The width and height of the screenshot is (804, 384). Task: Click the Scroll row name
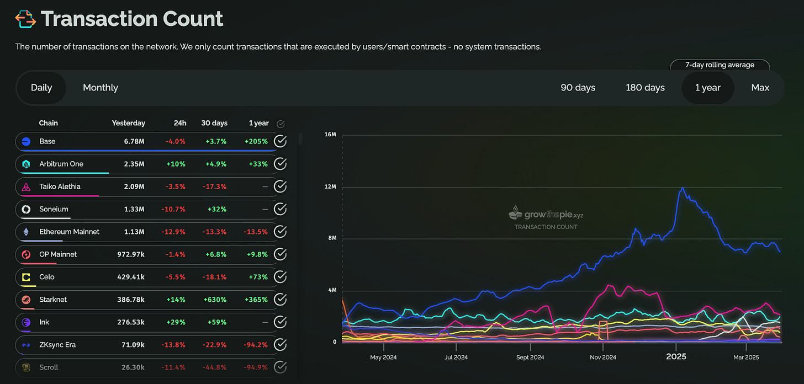point(49,367)
